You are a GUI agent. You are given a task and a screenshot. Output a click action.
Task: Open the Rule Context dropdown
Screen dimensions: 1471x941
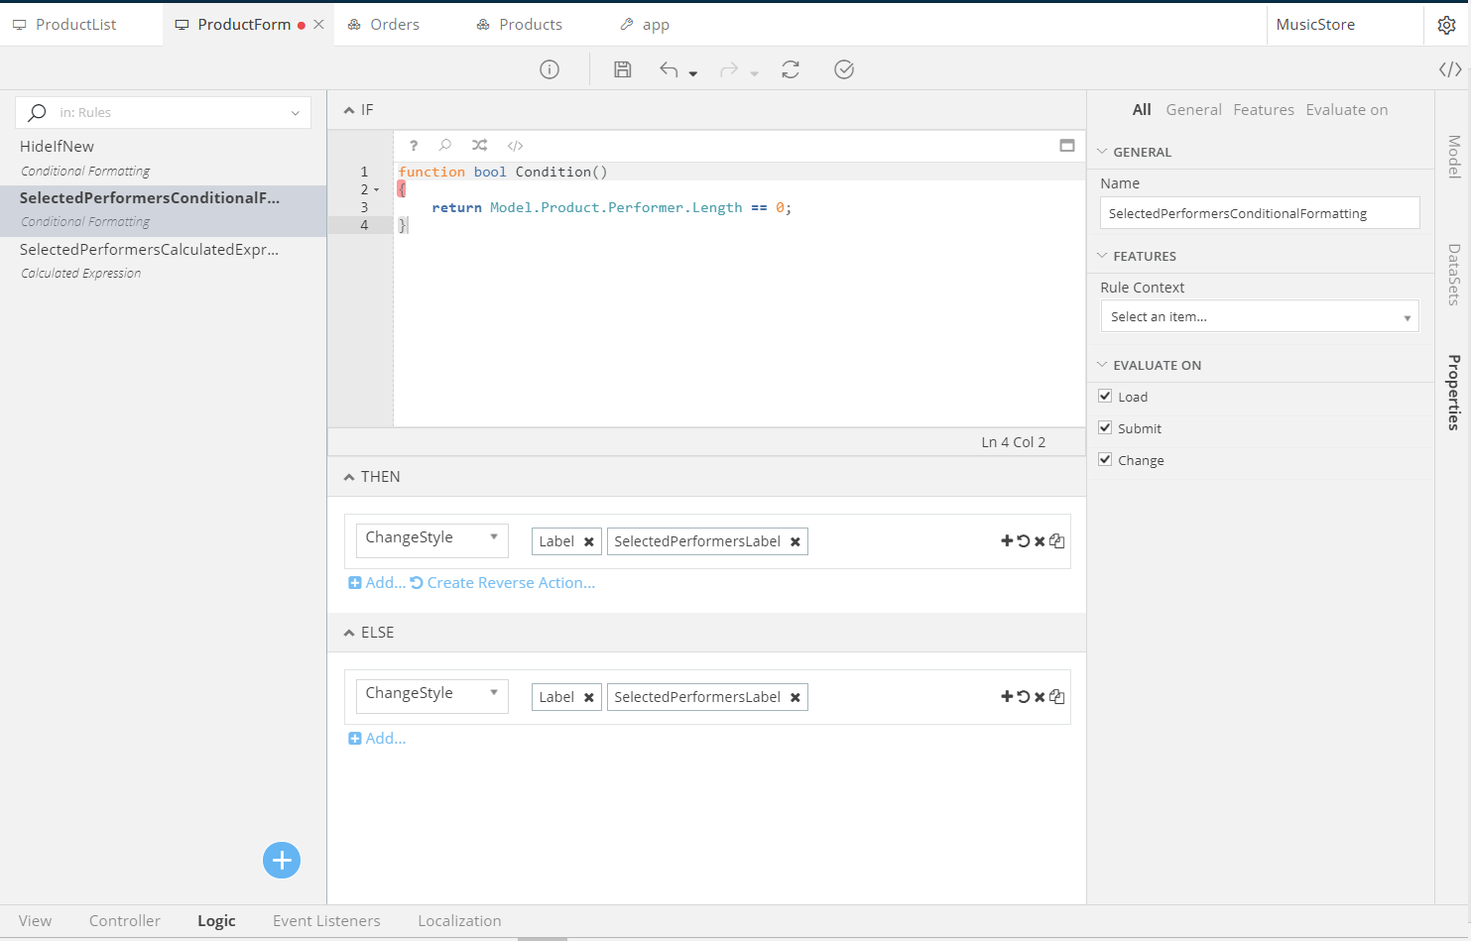[x=1259, y=317]
